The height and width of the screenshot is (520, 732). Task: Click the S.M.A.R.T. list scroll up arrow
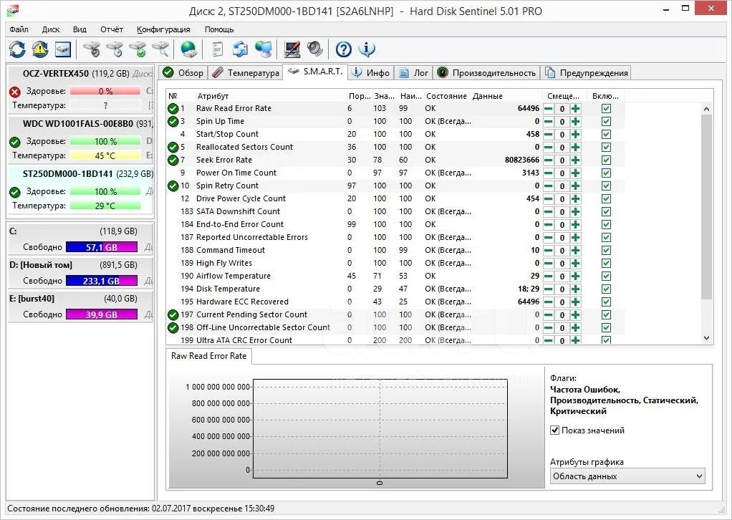click(706, 109)
